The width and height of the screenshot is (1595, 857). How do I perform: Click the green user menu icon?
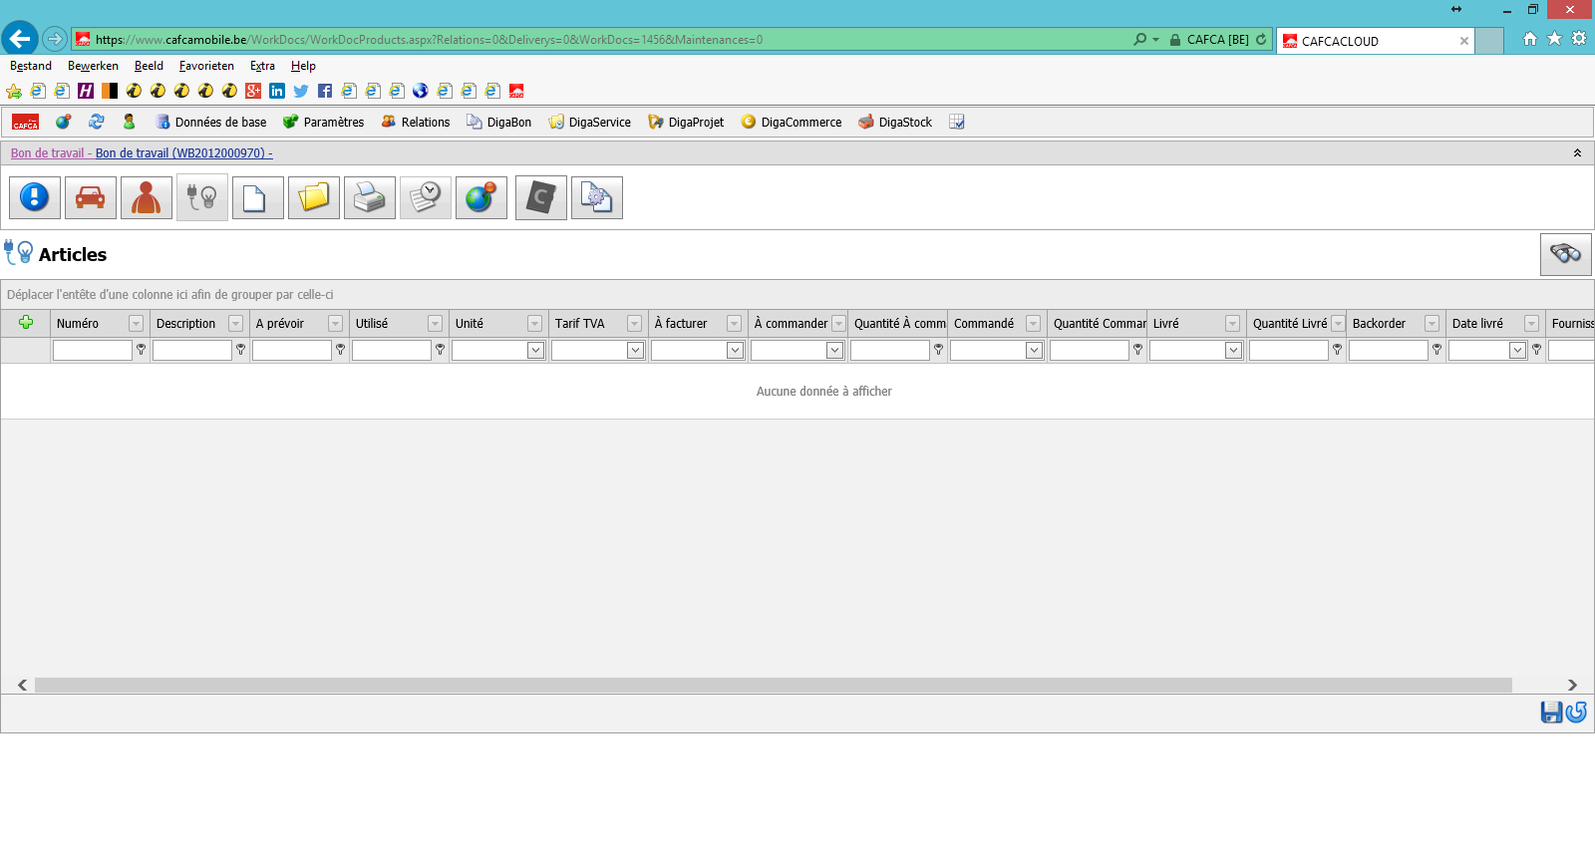tap(129, 122)
